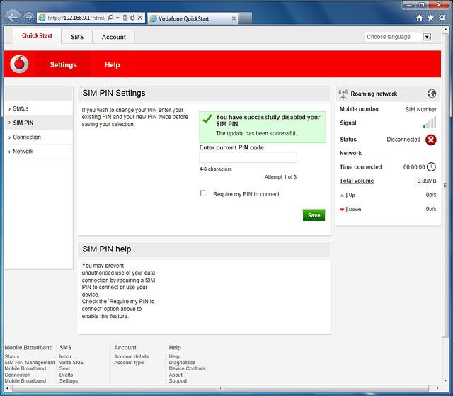The width and height of the screenshot is (453, 396).
Task: Switch to the QuickStart tab
Action: pos(37,35)
